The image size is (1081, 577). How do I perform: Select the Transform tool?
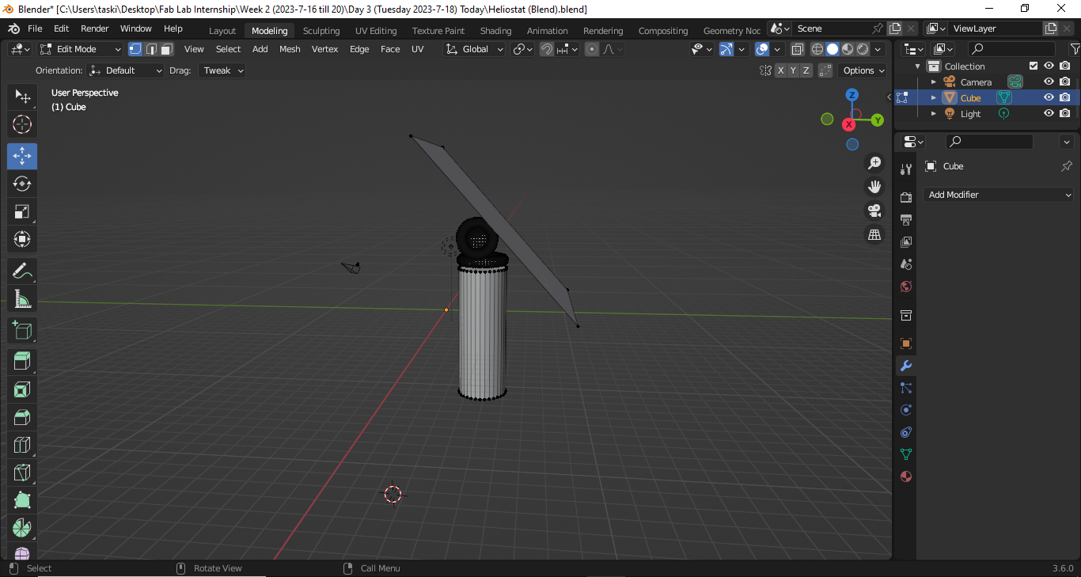[22, 239]
